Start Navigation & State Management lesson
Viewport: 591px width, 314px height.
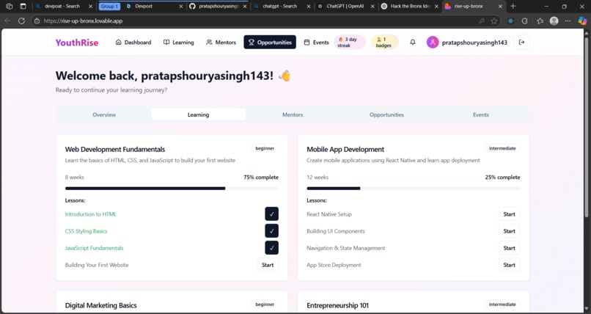pos(509,248)
